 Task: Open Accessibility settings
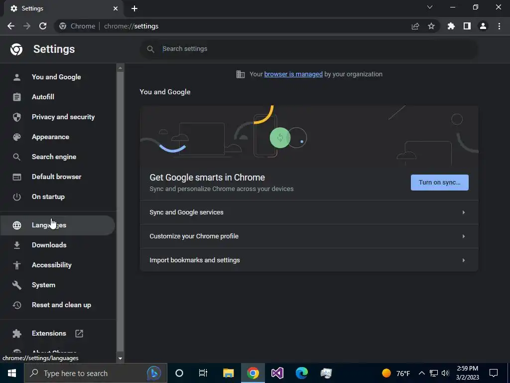(x=57, y=265)
